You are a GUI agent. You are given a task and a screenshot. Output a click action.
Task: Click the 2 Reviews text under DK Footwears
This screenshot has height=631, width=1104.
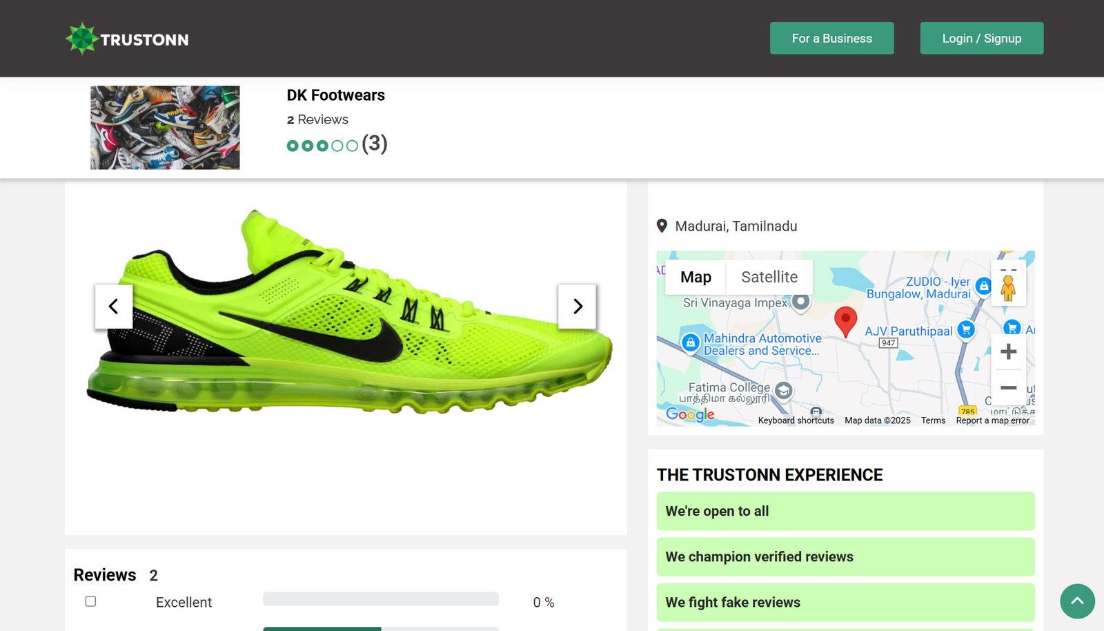tap(317, 119)
